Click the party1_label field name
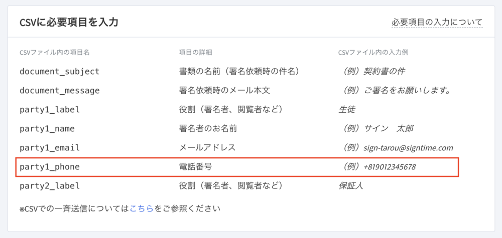This screenshot has height=238, width=502. pos(50,109)
